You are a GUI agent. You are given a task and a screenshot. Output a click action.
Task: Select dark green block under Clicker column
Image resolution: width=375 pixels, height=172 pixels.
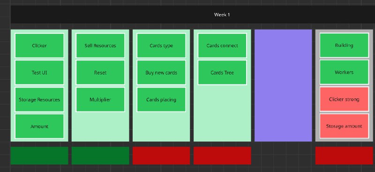(x=39, y=156)
